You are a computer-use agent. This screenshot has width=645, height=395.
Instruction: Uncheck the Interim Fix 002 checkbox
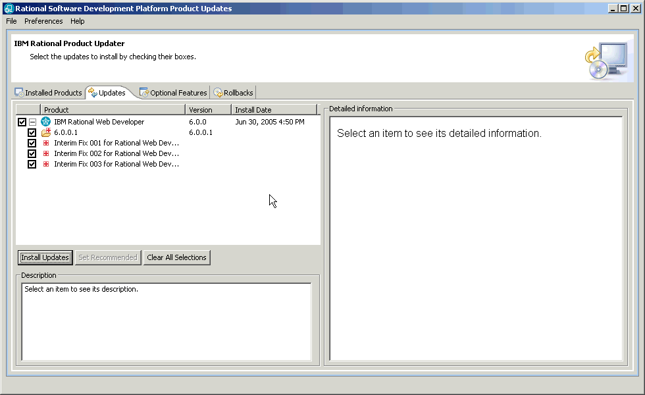pyautogui.click(x=32, y=153)
